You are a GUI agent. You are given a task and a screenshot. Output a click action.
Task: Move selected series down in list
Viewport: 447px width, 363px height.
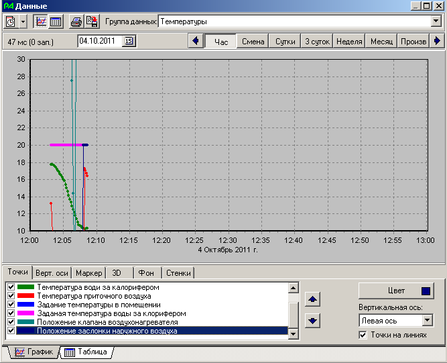point(314,320)
